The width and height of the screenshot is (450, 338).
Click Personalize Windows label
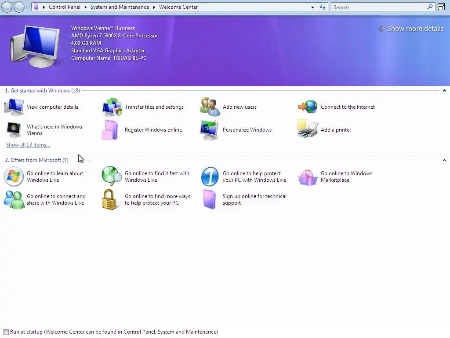point(247,130)
